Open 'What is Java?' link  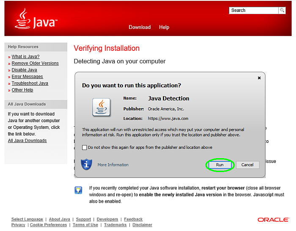click(25, 56)
